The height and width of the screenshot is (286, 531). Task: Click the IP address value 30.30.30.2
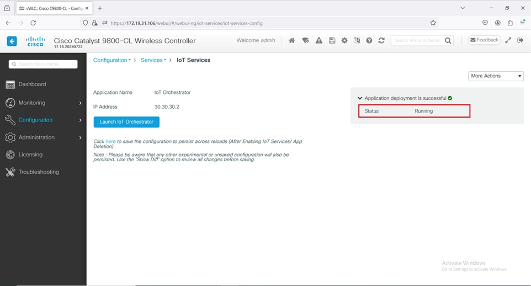tap(167, 107)
